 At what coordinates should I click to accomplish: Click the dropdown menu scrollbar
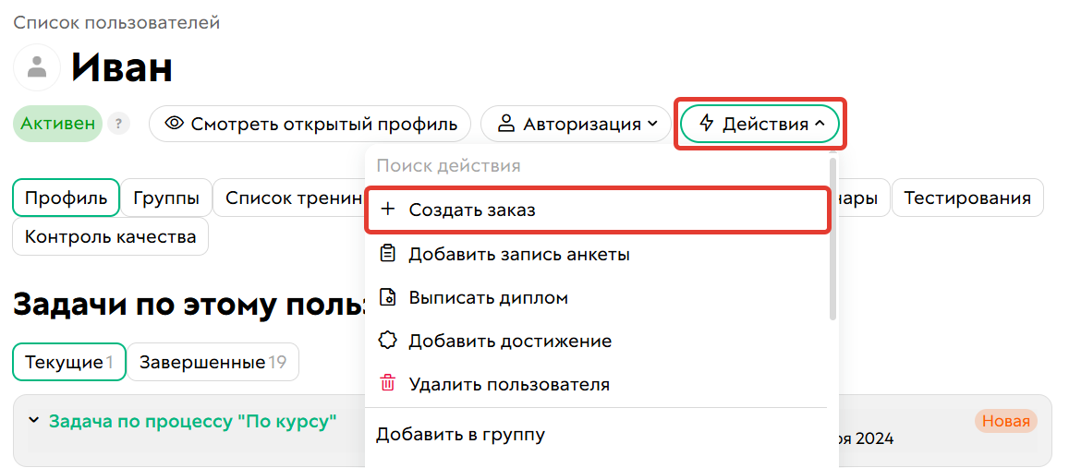[x=832, y=238]
